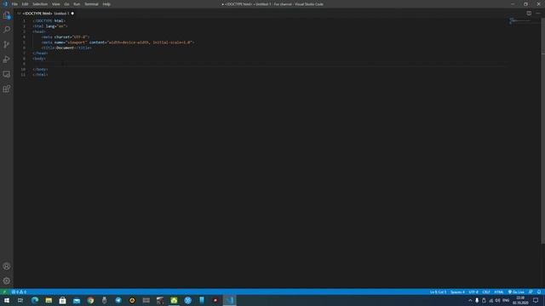
Task: Open the Search view in activity bar
Action: [7, 30]
